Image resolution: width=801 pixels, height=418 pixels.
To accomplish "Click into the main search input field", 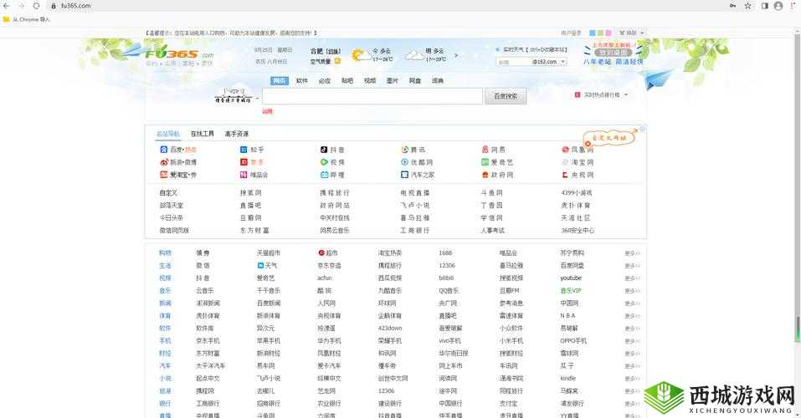I will (372, 96).
